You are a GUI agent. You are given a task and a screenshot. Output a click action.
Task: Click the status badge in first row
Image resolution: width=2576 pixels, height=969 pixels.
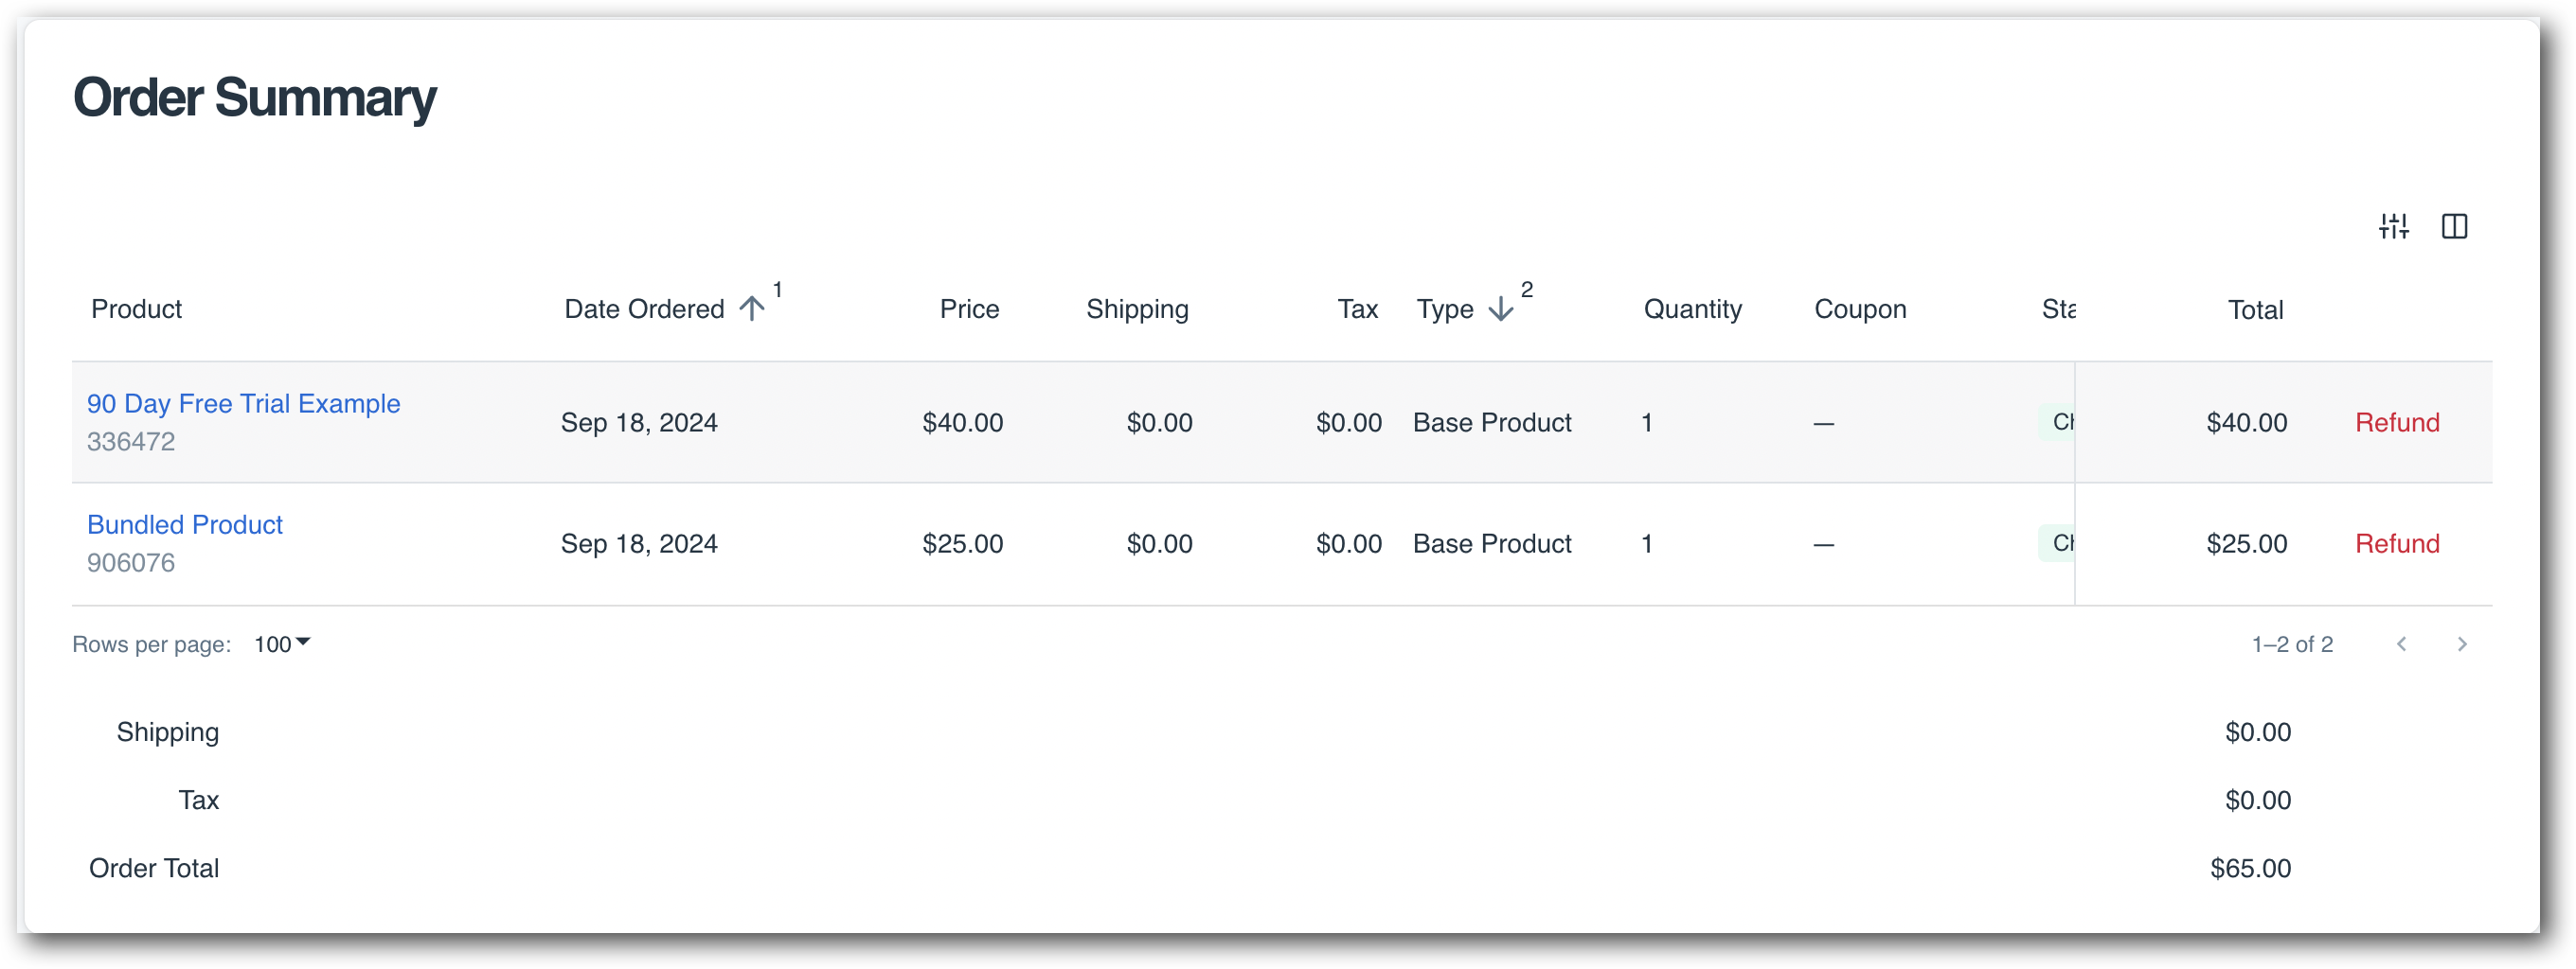(2059, 423)
